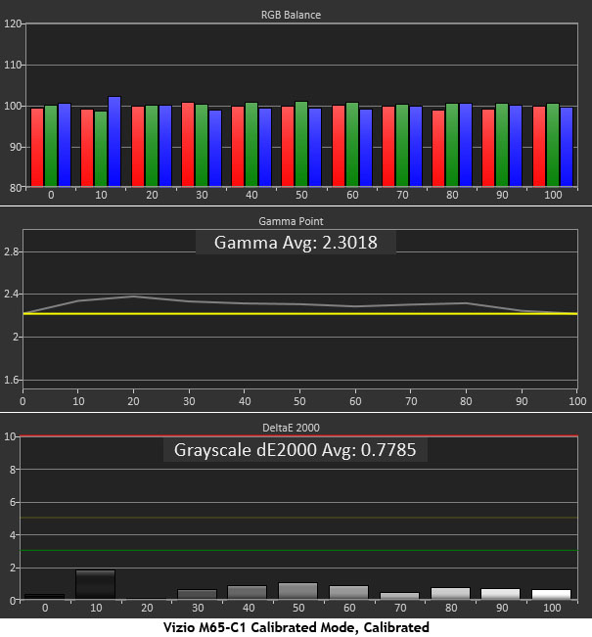Select the DeltaE bar at 30 percent
Image resolution: width=592 pixels, height=637 pixels.
[x=196, y=594]
